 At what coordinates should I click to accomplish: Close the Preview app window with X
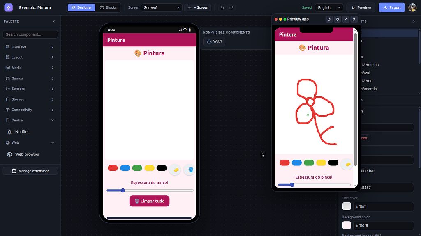point(354,19)
